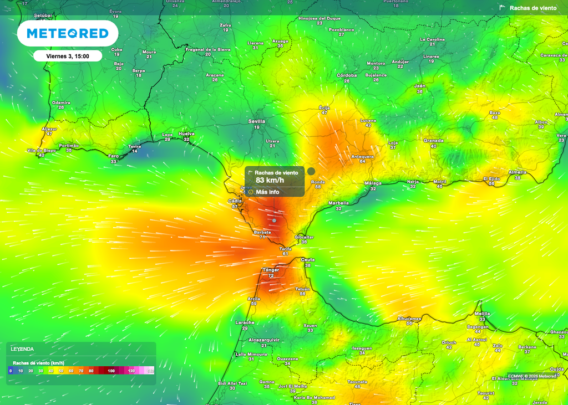Click the Sevilla city label
The image size is (568, 405).
(256, 121)
